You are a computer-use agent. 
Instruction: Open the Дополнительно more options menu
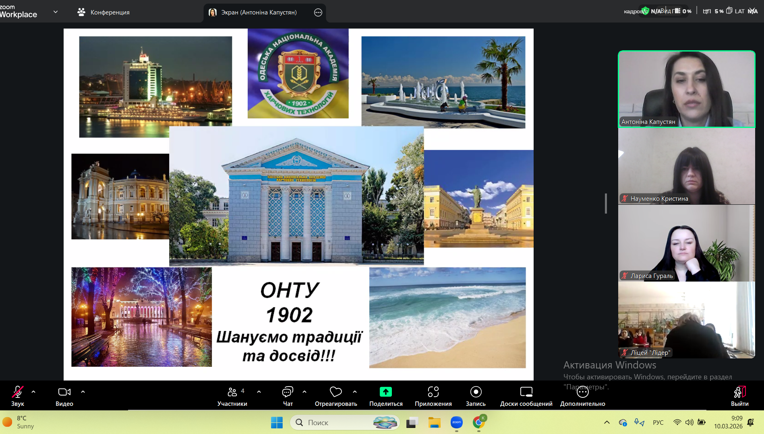pyautogui.click(x=582, y=396)
